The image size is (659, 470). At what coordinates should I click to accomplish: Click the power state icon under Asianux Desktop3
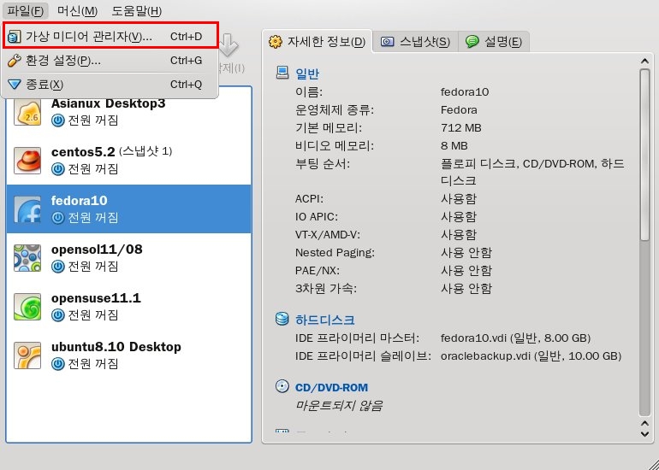click(58, 120)
